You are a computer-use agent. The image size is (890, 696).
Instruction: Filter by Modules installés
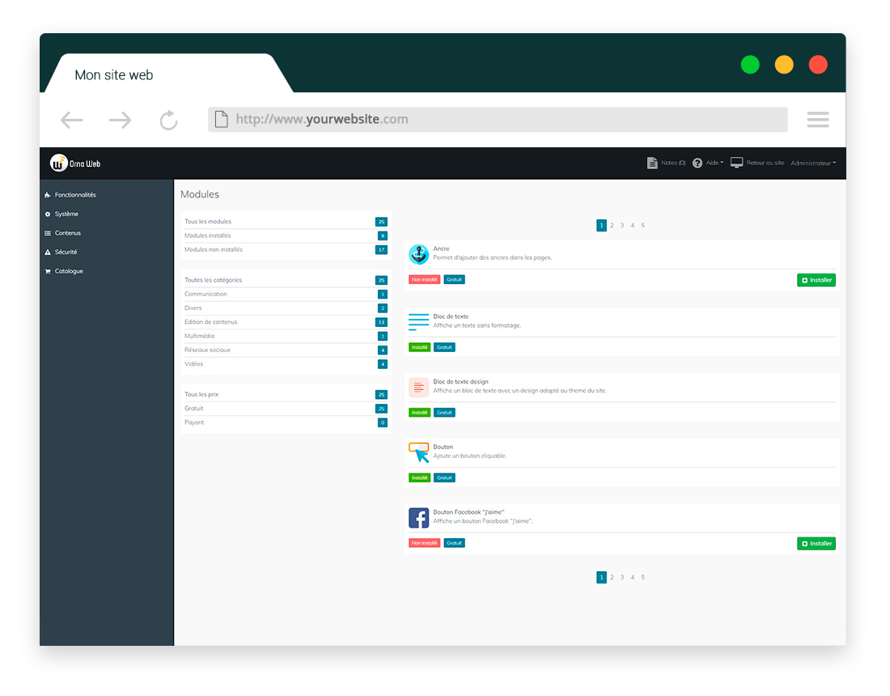pos(286,236)
